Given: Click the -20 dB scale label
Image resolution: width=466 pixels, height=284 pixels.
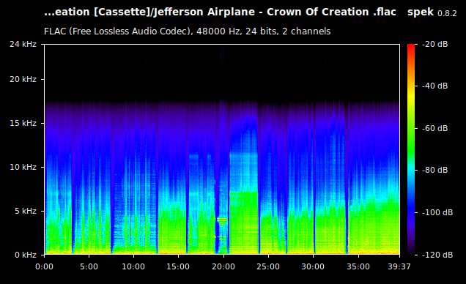Looking at the screenshot, I should click(x=435, y=44).
